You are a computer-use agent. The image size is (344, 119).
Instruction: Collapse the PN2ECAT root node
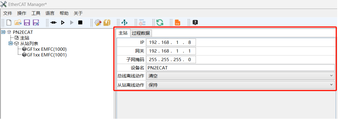coord(3,32)
